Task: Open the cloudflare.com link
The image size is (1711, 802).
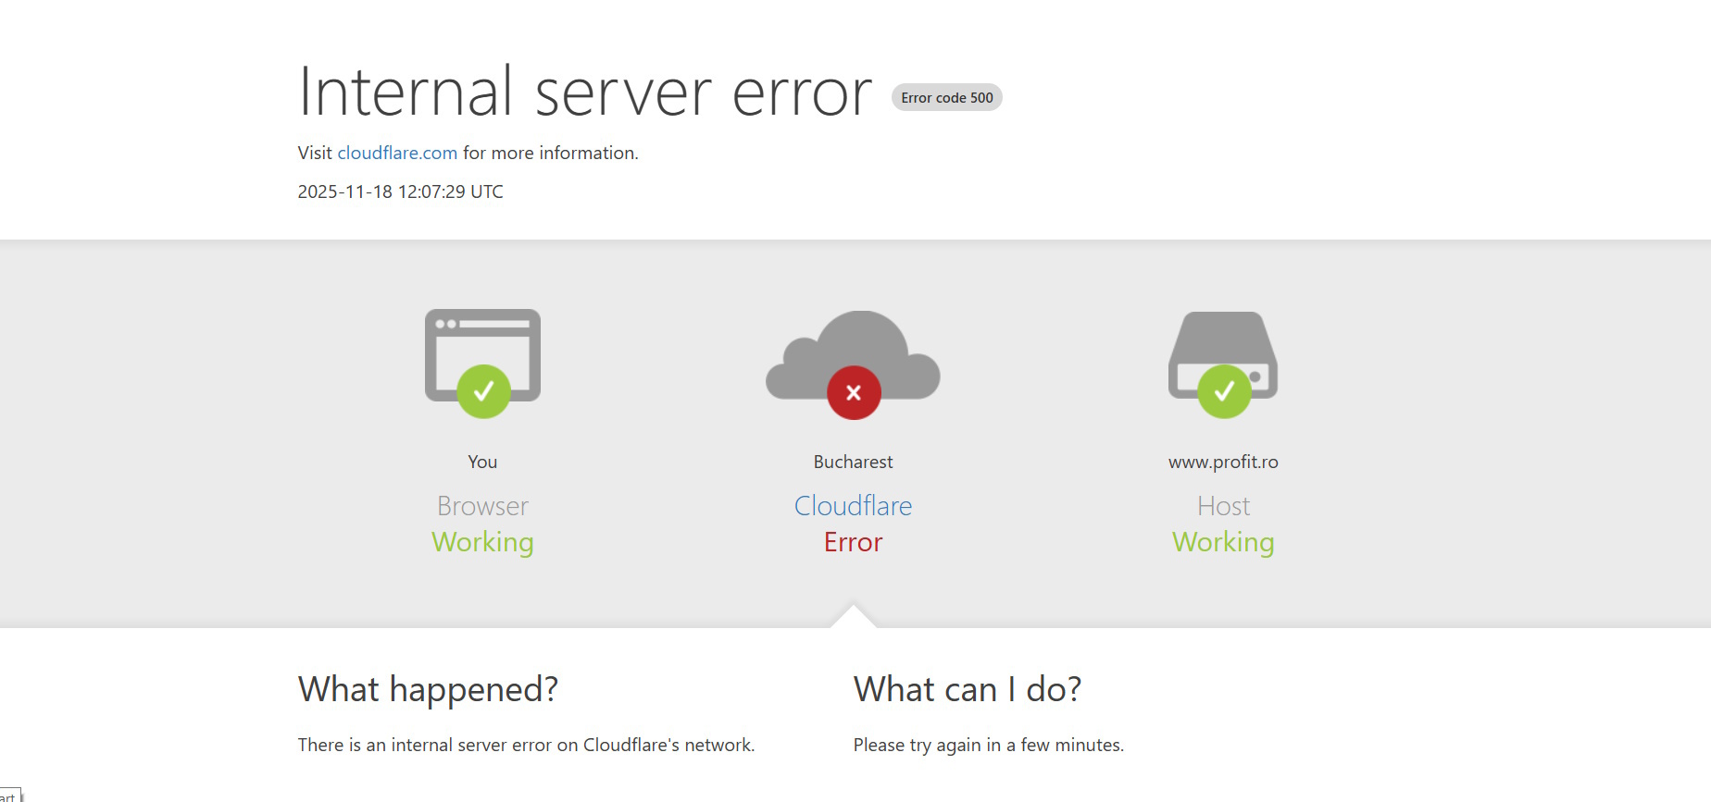Action: (397, 153)
